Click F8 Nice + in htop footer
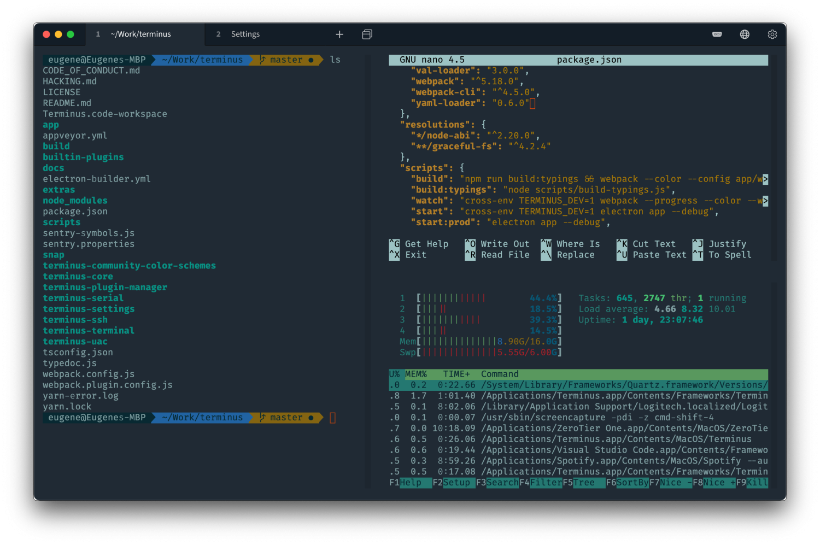The height and width of the screenshot is (545, 820). [x=714, y=483]
